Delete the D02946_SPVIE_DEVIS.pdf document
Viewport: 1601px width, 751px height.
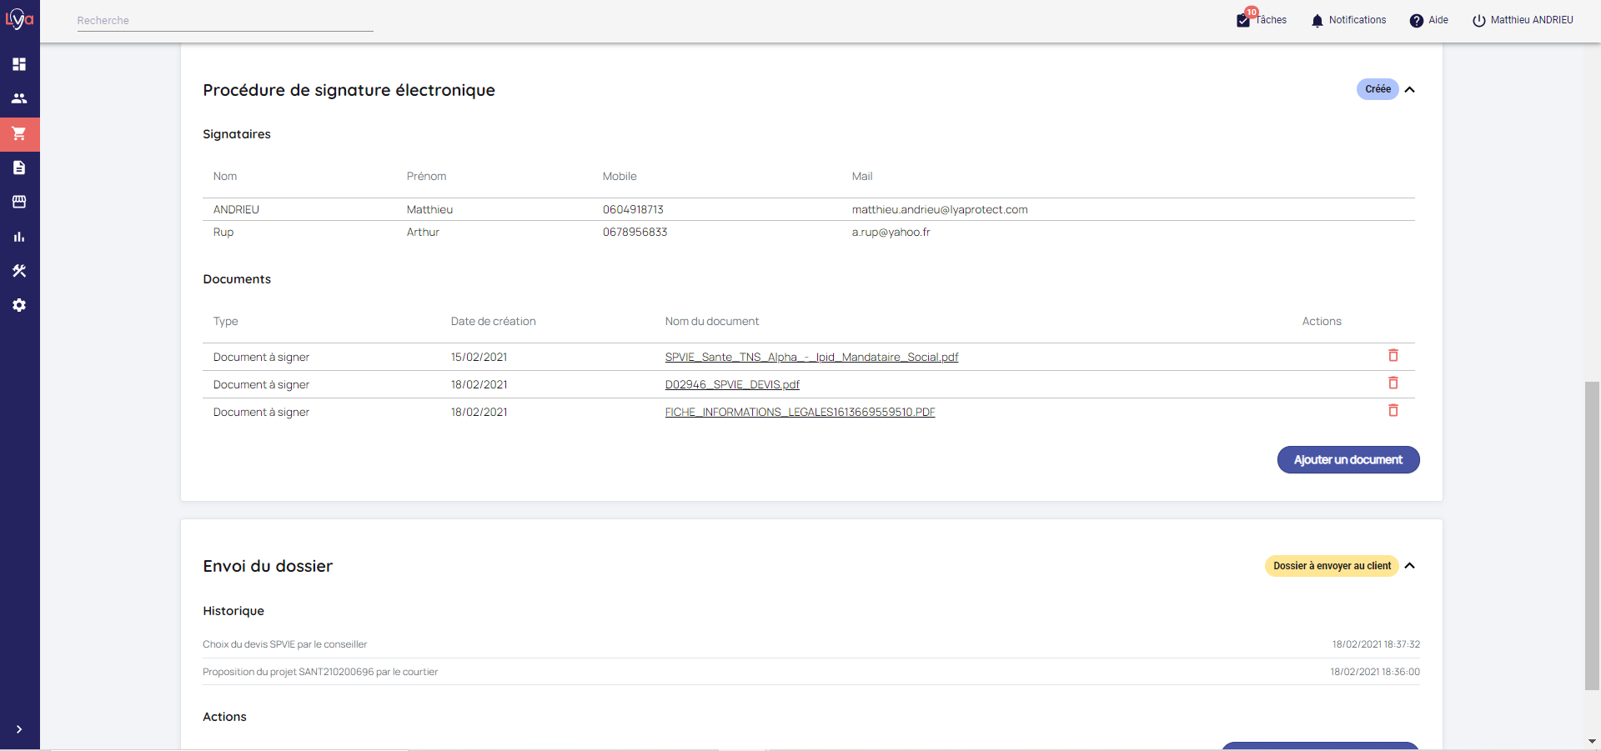[1393, 383]
